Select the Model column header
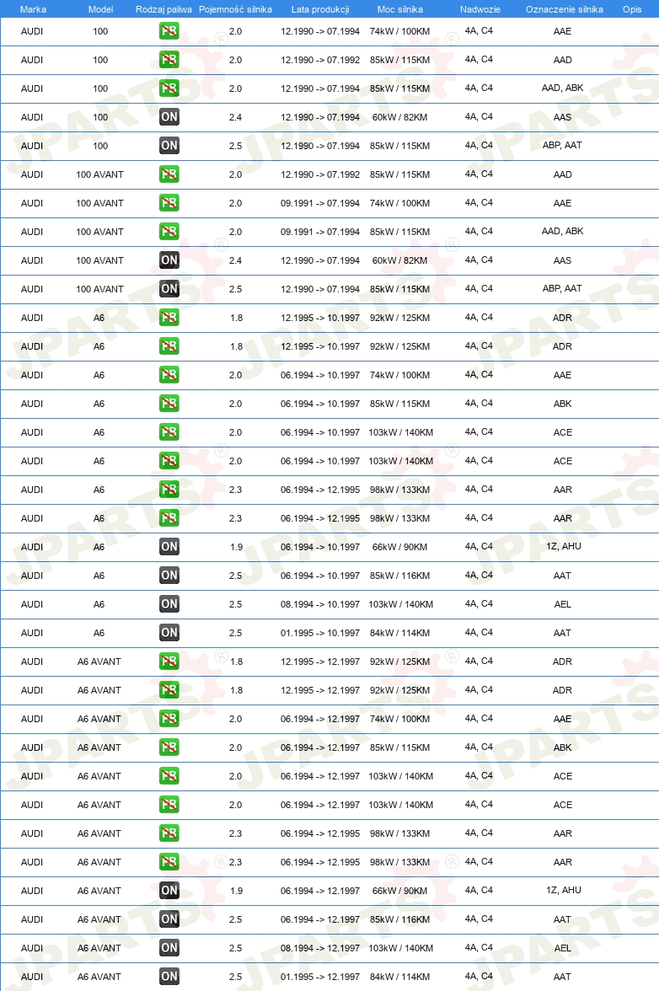The width and height of the screenshot is (659, 991). pos(100,9)
